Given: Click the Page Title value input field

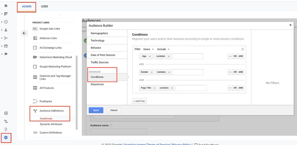Looking at the screenshot, I should tap(191, 88).
